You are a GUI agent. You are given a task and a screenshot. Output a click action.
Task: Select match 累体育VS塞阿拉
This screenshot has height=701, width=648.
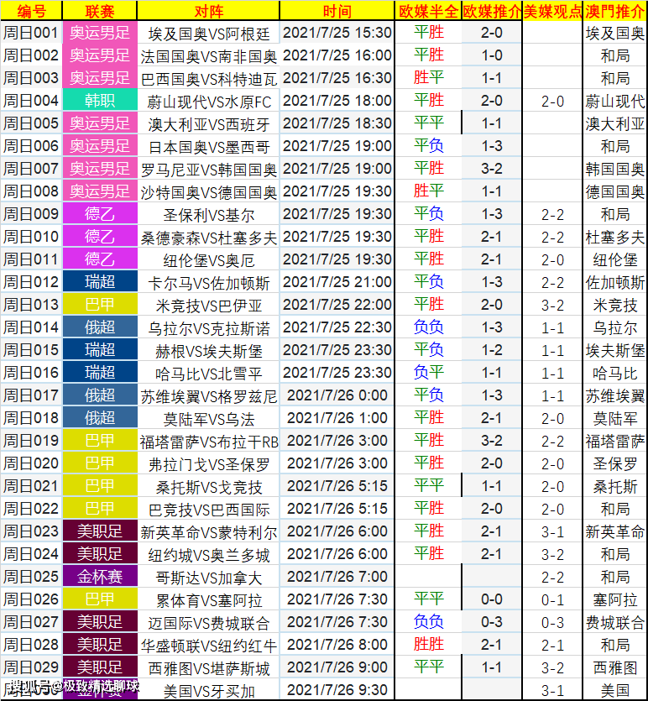208,599
